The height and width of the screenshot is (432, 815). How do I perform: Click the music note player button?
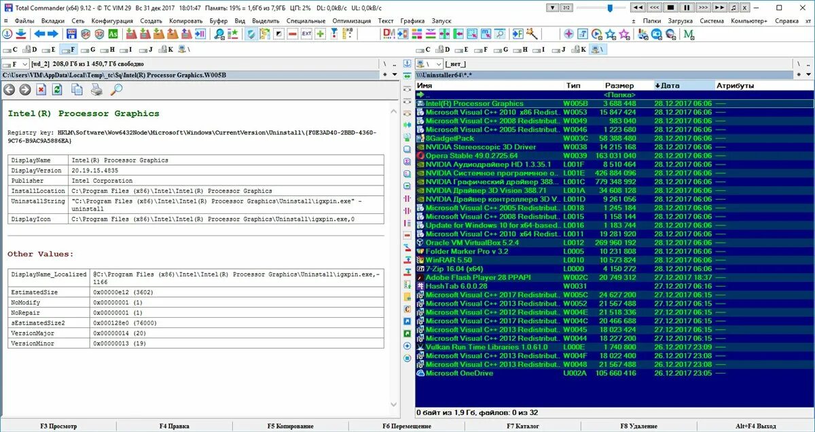pos(733,7)
